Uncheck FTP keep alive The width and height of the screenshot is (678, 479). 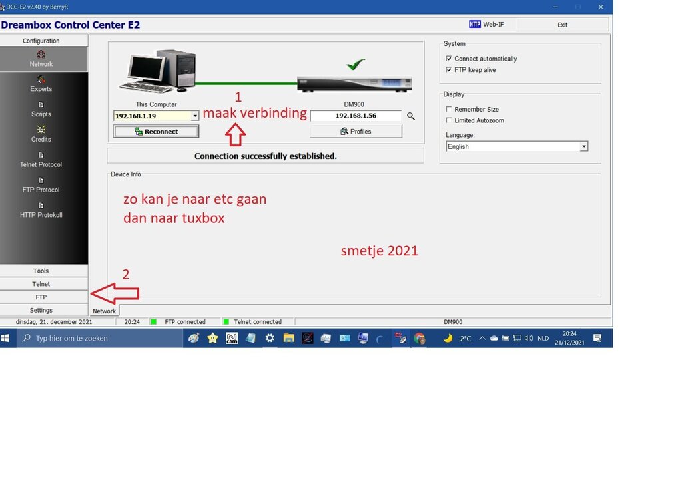tap(449, 69)
